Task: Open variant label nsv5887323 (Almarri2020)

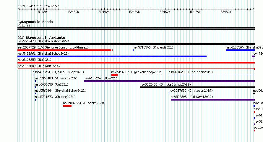Action: pyautogui.click(x=85, y=103)
